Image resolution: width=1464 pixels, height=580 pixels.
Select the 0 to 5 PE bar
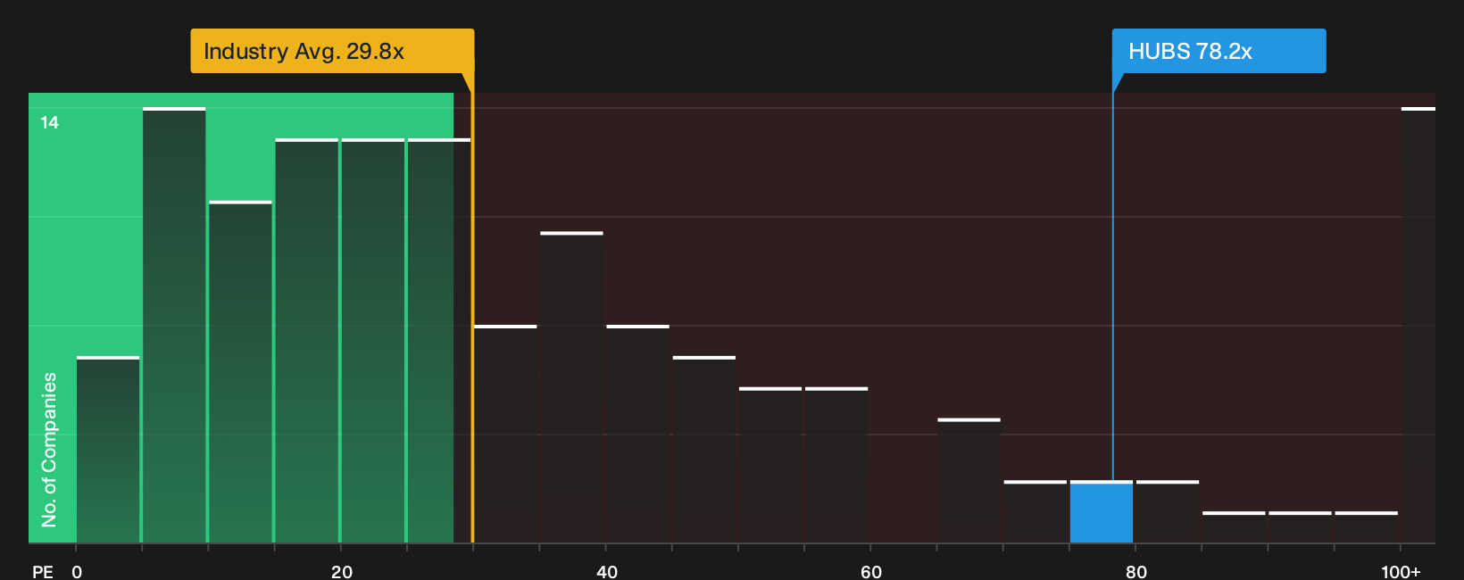(108, 450)
